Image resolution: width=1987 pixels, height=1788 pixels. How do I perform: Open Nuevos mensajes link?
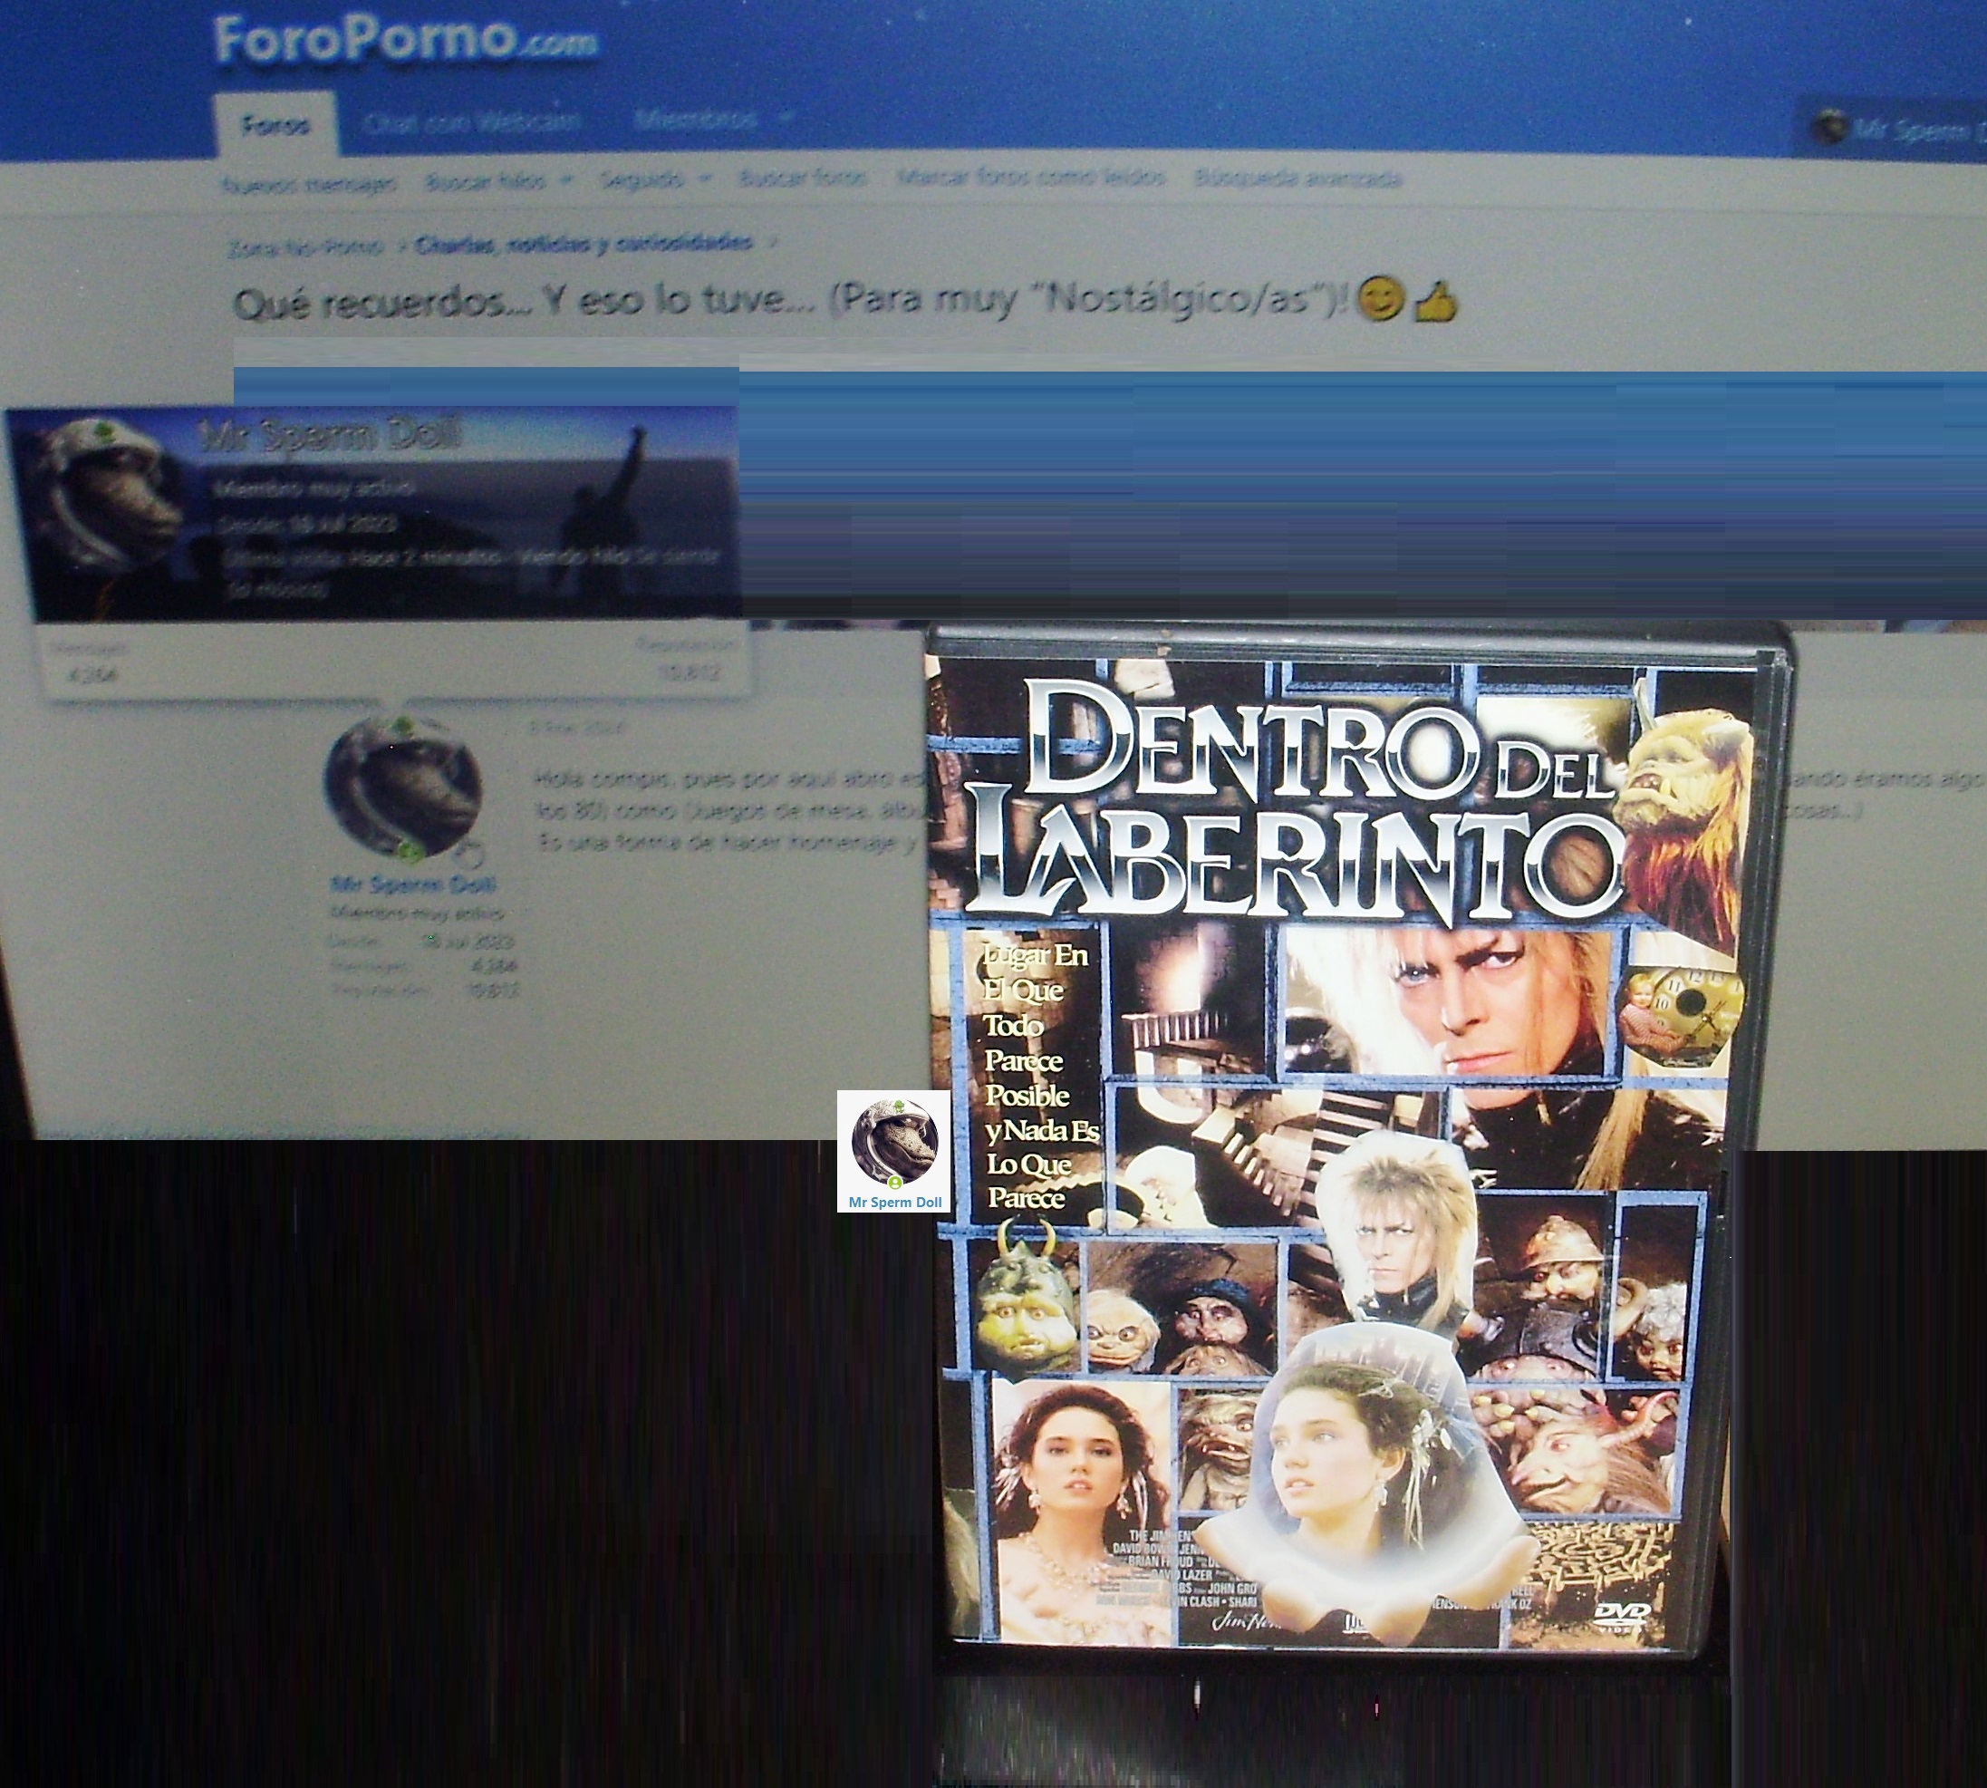[x=309, y=184]
